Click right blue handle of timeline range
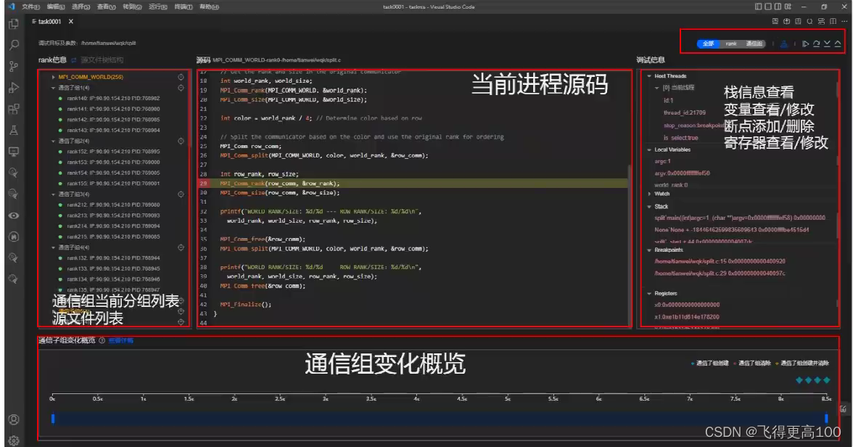853x447 pixels. [826, 418]
